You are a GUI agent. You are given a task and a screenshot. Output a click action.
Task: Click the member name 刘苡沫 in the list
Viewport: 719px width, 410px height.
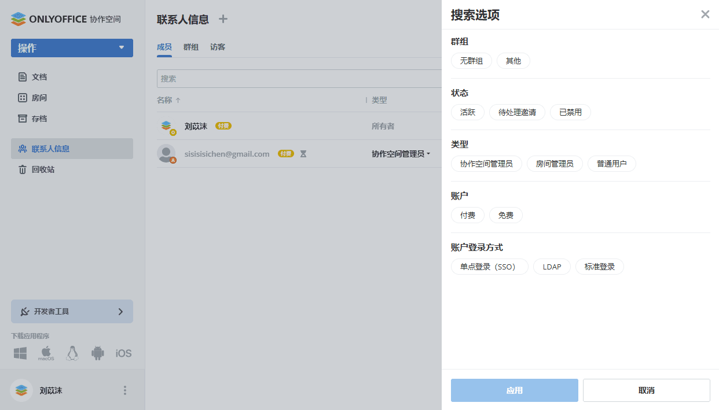point(196,126)
